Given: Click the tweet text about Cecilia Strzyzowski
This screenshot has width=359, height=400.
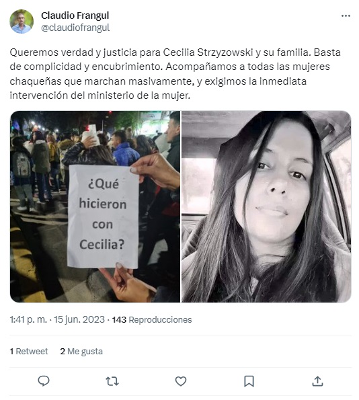Looking at the screenshot, I should click(x=175, y=74).
